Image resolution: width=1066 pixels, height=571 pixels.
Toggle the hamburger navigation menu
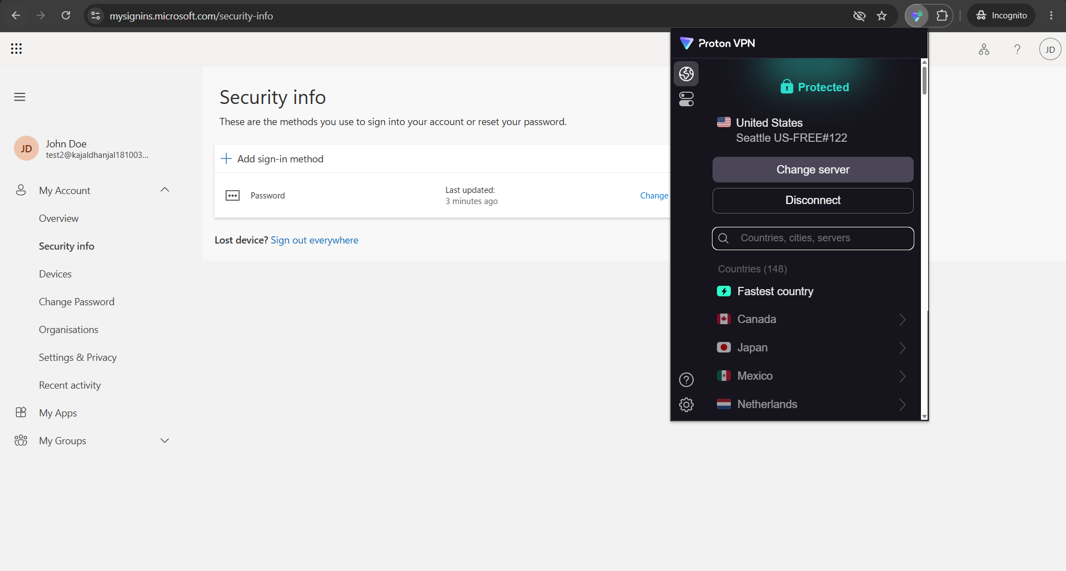(20, 97)
